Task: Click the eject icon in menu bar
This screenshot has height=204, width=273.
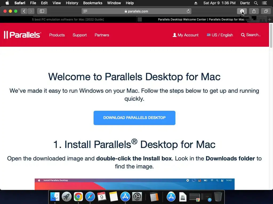Action: 196,3
